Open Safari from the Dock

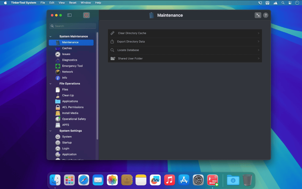point(84,180)
